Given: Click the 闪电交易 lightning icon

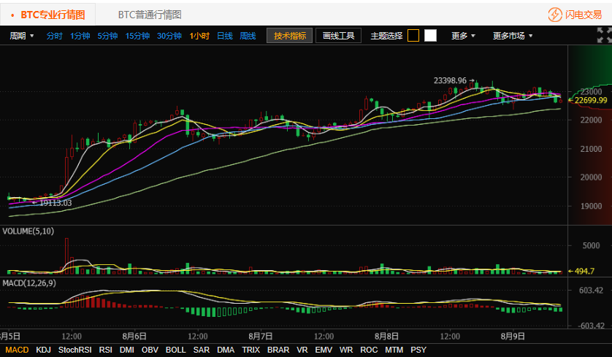Looking at the screenshot, I should 555,15.
